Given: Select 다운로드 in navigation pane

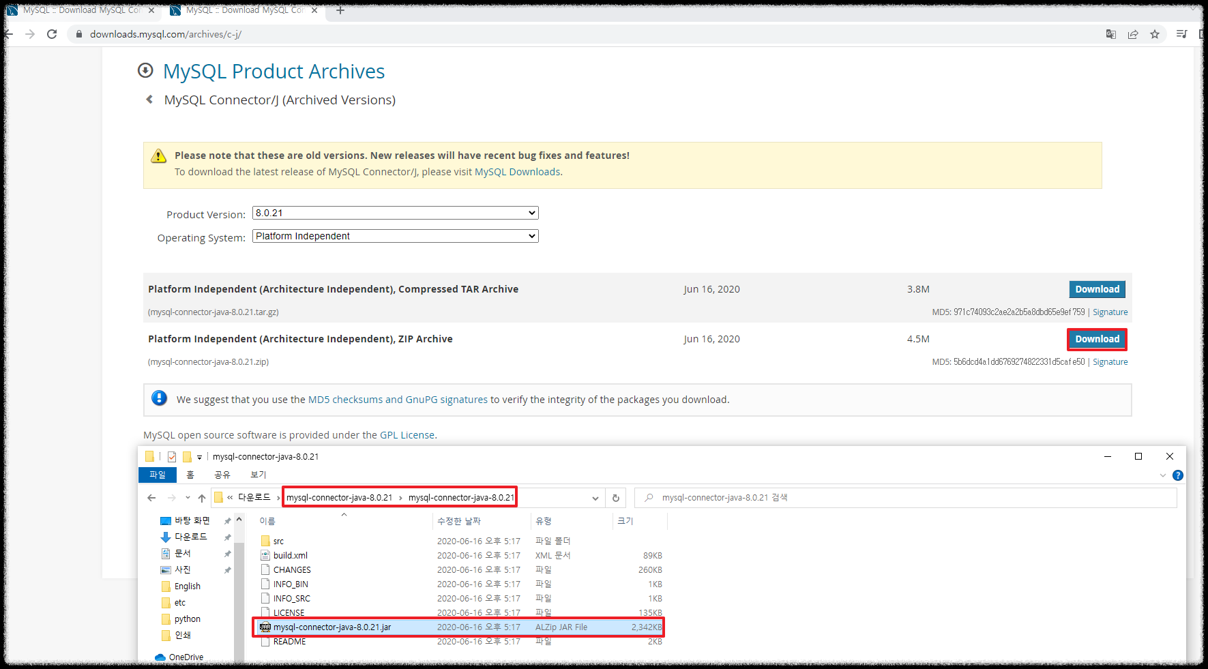Looking at the screenshot, I should click(x=190, y=537).
